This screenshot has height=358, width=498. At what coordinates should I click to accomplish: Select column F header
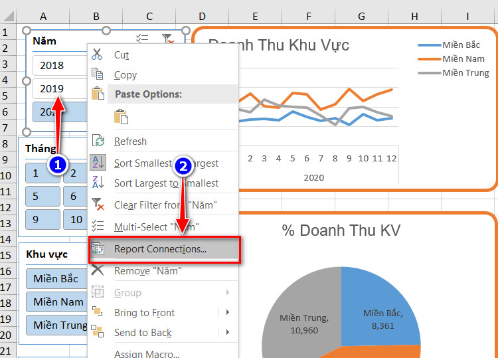308,16
